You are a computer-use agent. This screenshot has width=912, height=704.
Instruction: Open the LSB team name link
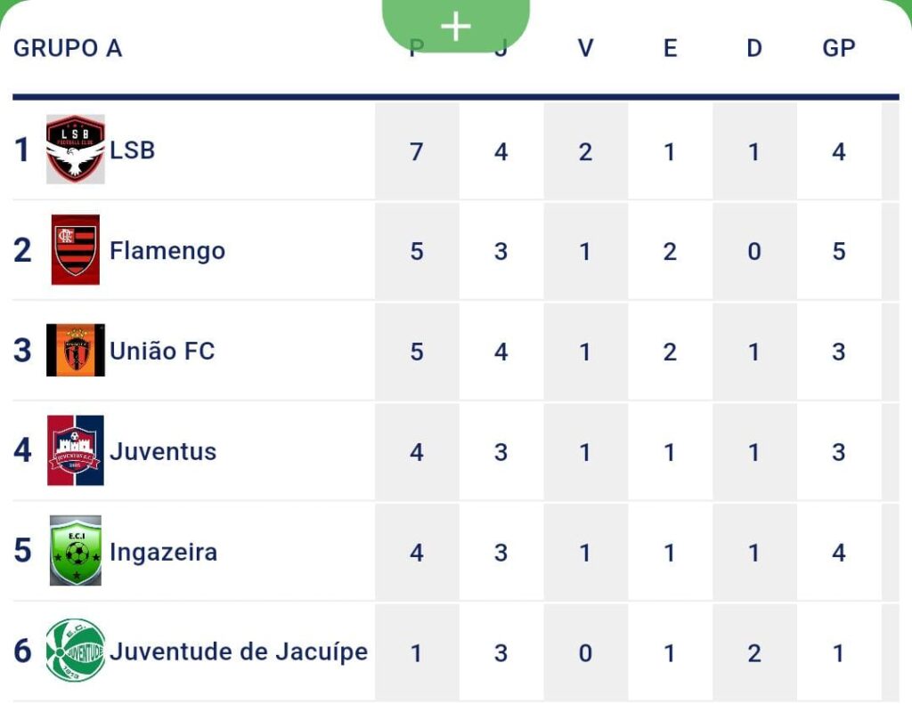(x=133, y=150)
